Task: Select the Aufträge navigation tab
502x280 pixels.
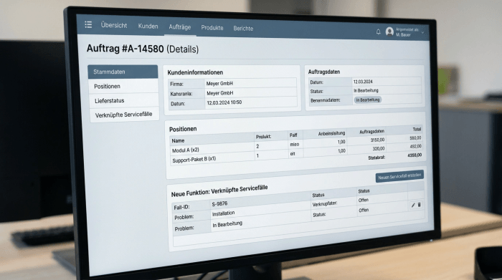Action: 179,27
